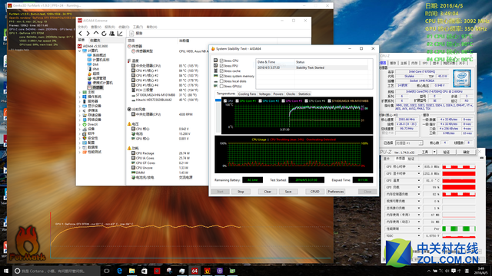Toggle CPU Core #4 graph legend checkbox
This screenshot has height=276, width=492.
(306, 101)
